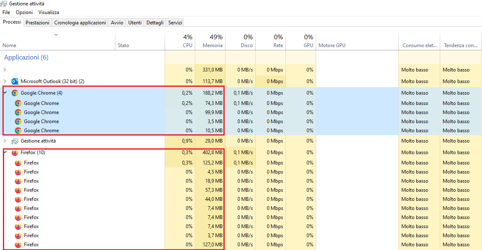Click Chrome icon in the 3,5 MB row
The image size is (482, 250).
[x=18, y=121]
